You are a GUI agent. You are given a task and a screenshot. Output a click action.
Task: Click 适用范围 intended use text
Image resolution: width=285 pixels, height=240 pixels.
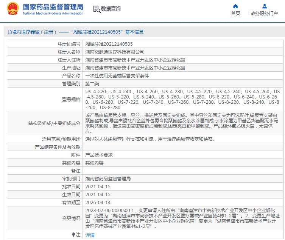pyautogui.click(x=150, y=139)
